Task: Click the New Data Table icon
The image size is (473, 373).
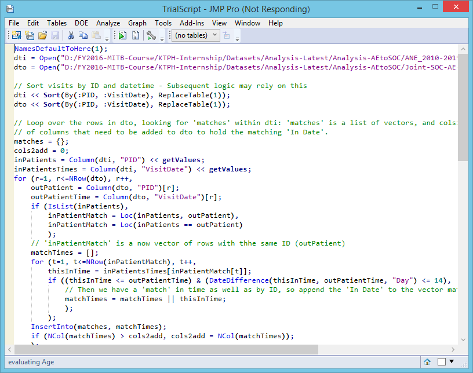Action: point(16,35)
